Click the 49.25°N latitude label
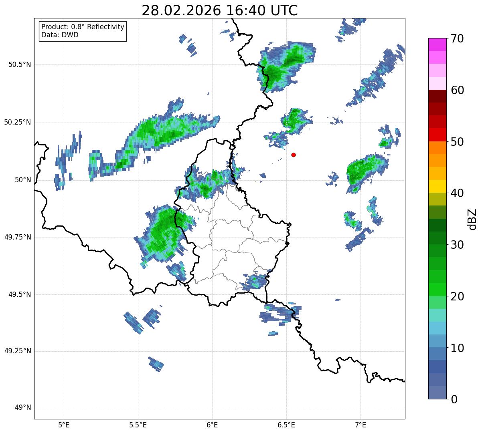 (18, 351)
